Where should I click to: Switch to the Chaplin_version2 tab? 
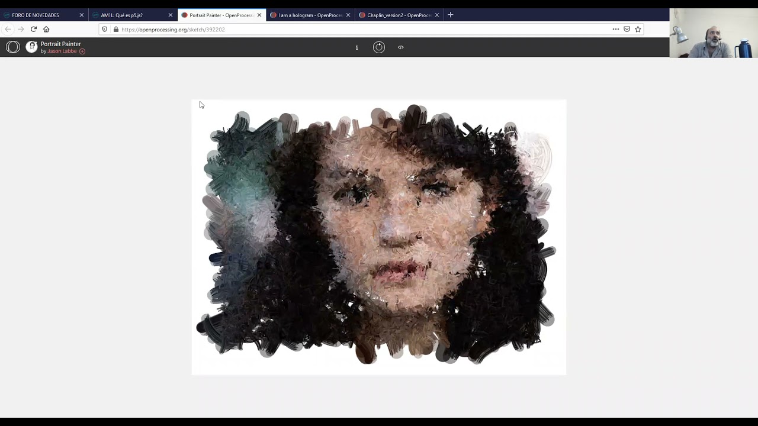400,15
